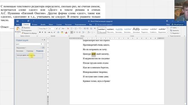Switch to the Вставка tab
This screenshot has width=188, height=105.
35,24
